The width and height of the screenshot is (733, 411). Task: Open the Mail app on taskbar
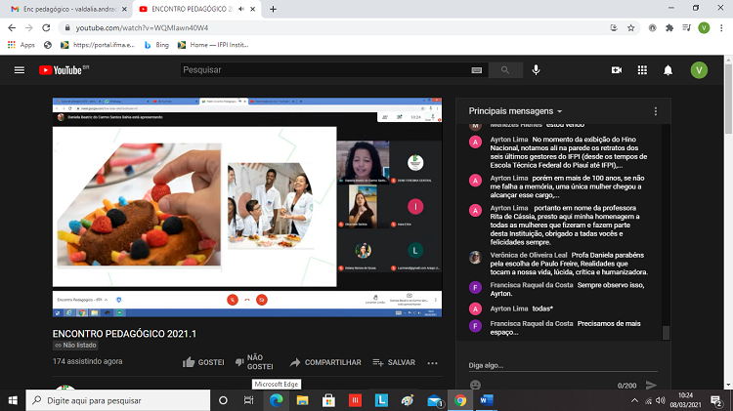coord(435,400)
